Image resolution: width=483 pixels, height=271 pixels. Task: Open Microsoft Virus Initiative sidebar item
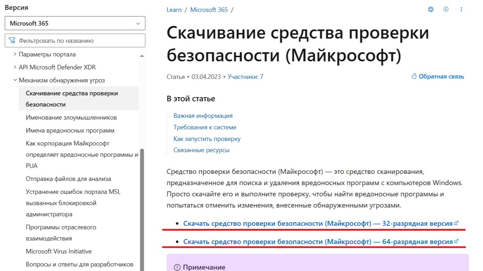coord(59,251)
